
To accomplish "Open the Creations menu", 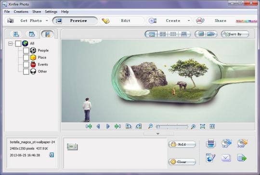I will (21, 12).
